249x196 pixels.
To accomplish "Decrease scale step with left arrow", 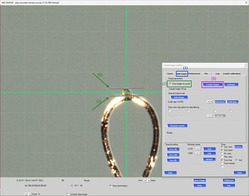I will (209, 102).
